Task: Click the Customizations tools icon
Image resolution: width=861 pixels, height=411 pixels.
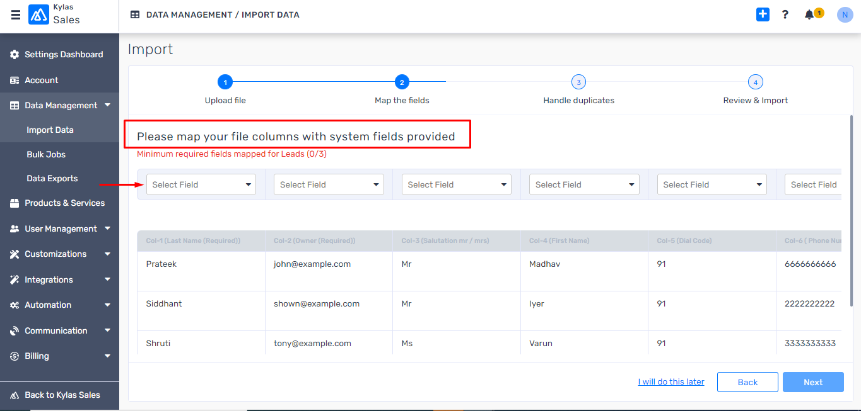Action: coord(15,254)
